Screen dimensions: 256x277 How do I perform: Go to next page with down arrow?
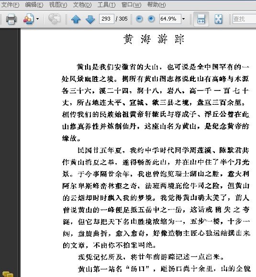point(90,19)
